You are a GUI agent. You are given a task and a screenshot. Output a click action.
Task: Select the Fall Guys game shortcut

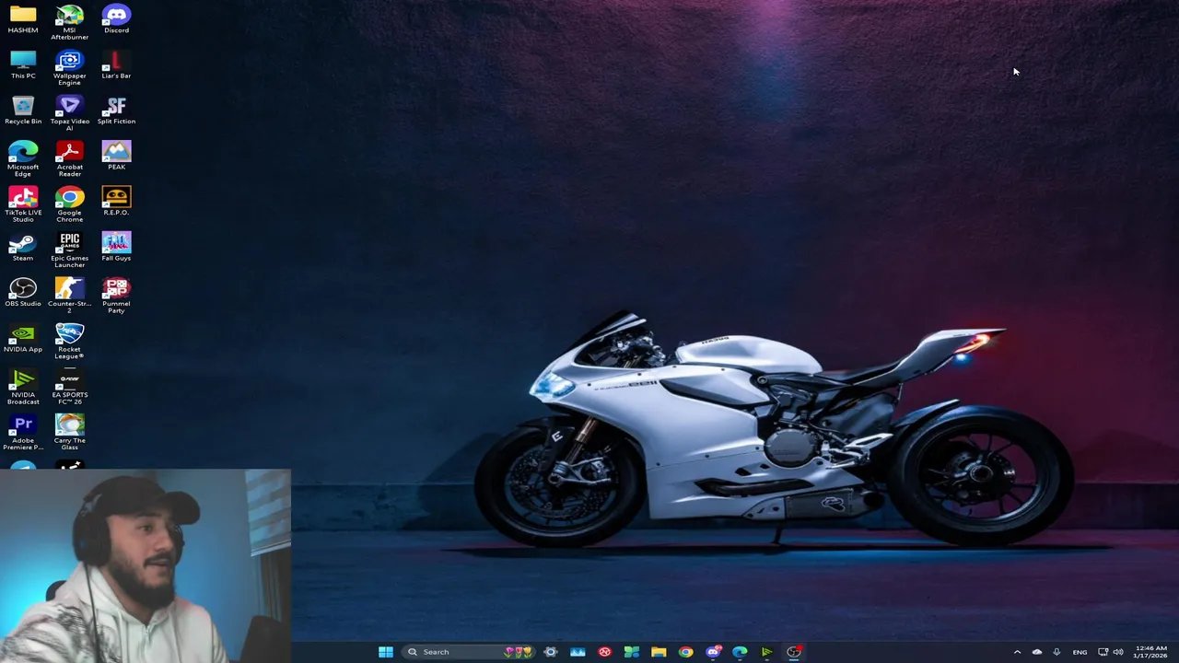(116, 247)
